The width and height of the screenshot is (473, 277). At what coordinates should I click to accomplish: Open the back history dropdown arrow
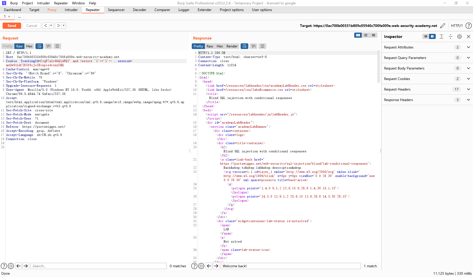[x=51, y=26]
